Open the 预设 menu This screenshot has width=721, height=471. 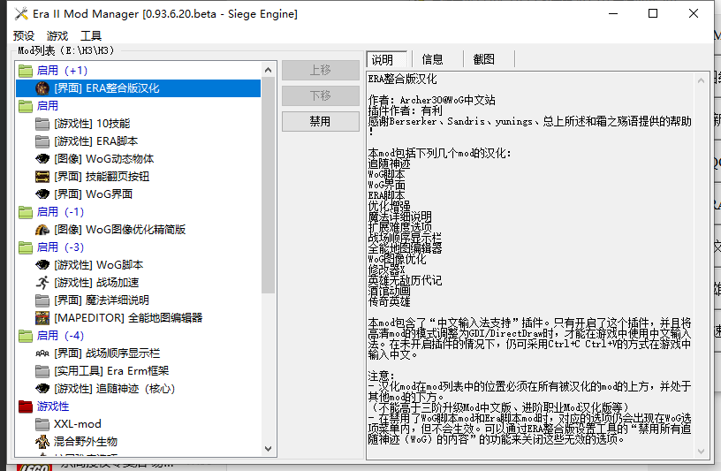[24, 36]
